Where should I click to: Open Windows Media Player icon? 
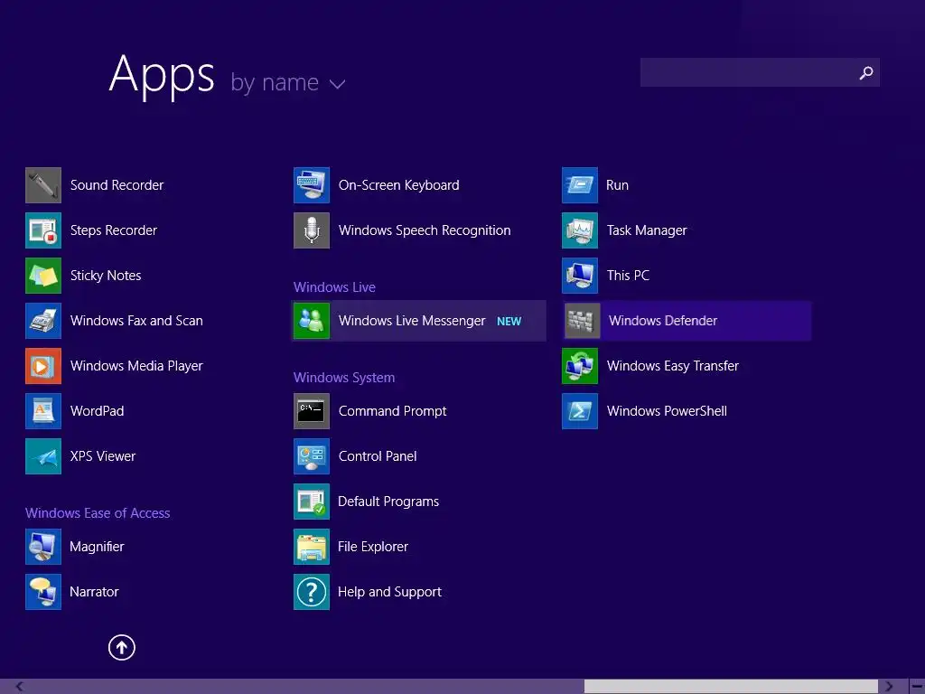click(43, 366)
